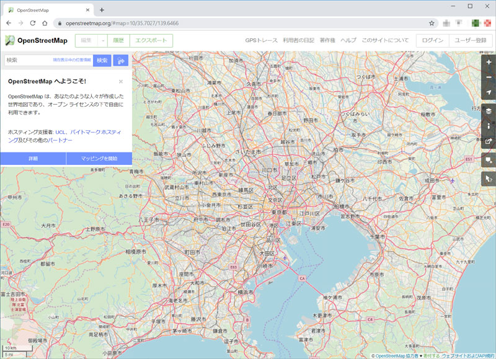Click the 寄付する donate link

(x=432, y=356)
